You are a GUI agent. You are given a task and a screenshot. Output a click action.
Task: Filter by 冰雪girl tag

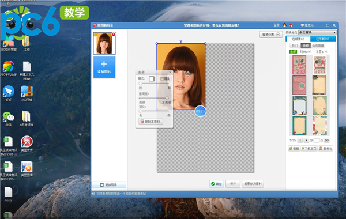[x=321, y=52]
